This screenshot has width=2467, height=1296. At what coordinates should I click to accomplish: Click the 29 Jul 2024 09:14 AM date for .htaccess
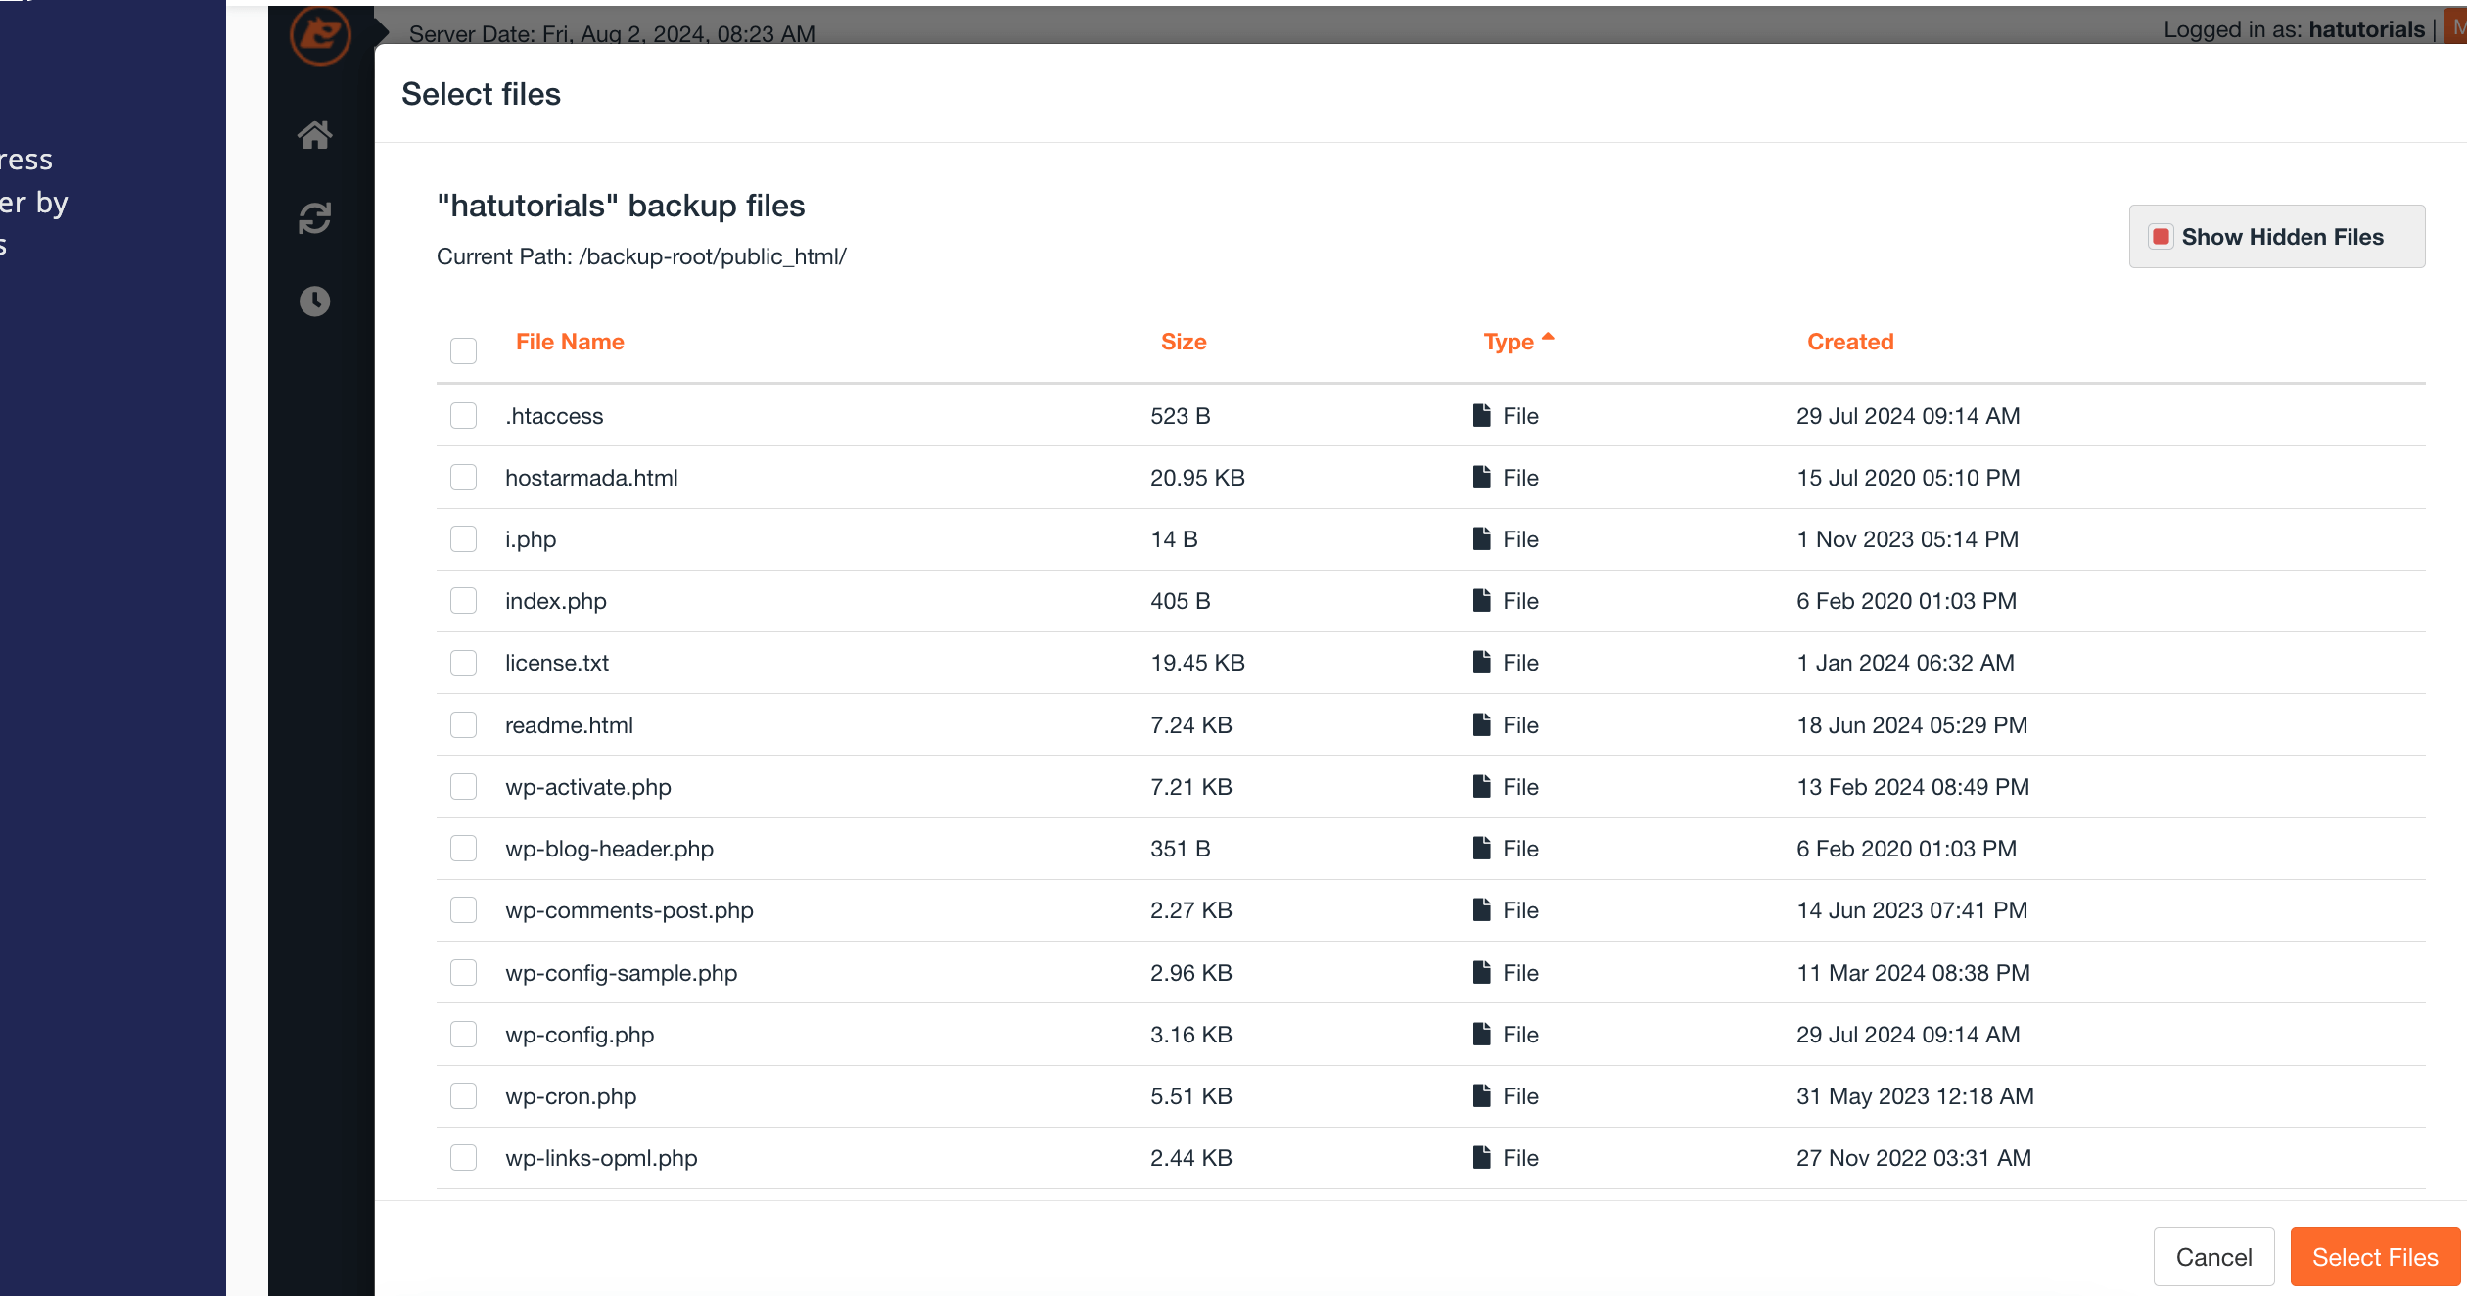(1908, 416)
